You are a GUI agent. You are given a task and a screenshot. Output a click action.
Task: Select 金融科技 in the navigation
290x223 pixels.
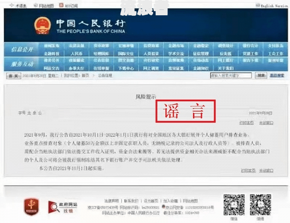tap(52, 54)
